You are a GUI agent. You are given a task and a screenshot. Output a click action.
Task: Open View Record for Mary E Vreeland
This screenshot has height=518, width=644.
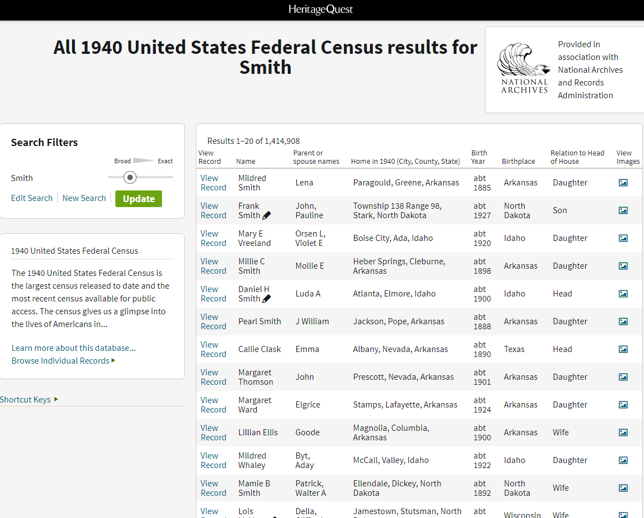(213, 238)
